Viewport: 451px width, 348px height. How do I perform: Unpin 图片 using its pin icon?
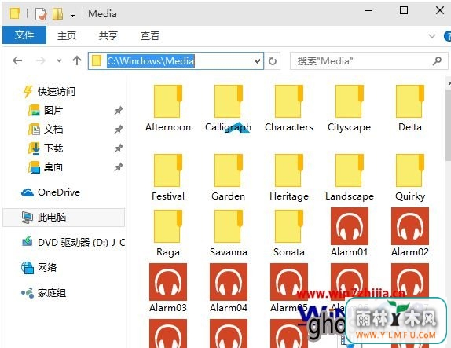tap(119, 111)
